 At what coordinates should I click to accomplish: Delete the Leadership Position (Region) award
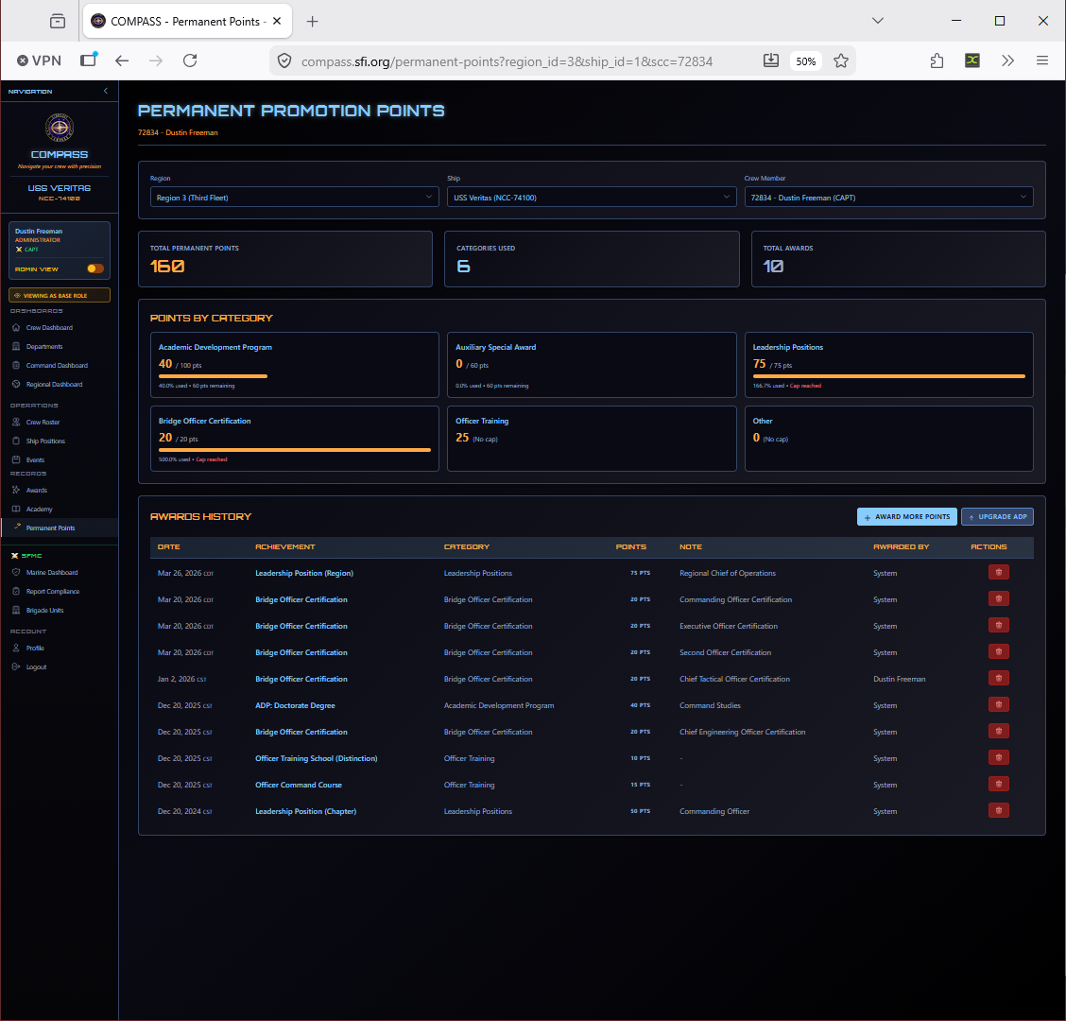click(999, 572)
